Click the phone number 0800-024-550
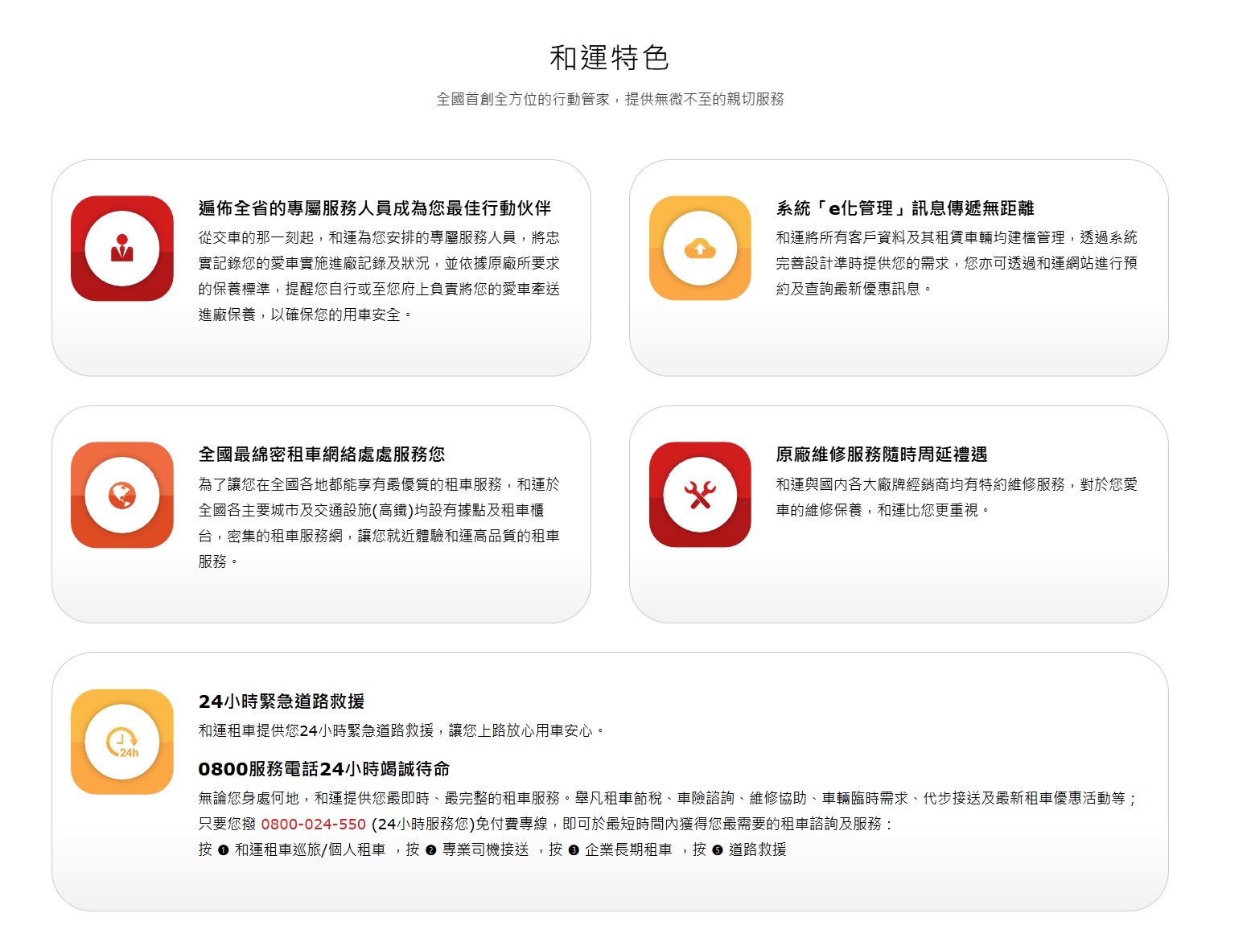This screenshot has width=1247, height=946. [x=314, y=825]
